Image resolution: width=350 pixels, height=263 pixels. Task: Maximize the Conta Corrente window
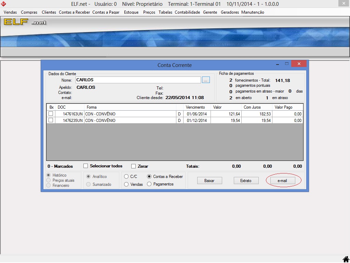click(287, 64)
